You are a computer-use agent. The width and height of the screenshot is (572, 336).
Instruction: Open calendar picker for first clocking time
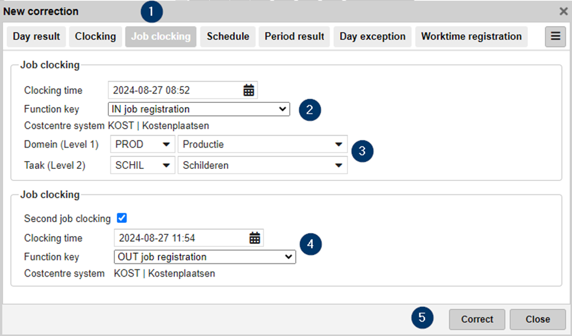(249, 90)
